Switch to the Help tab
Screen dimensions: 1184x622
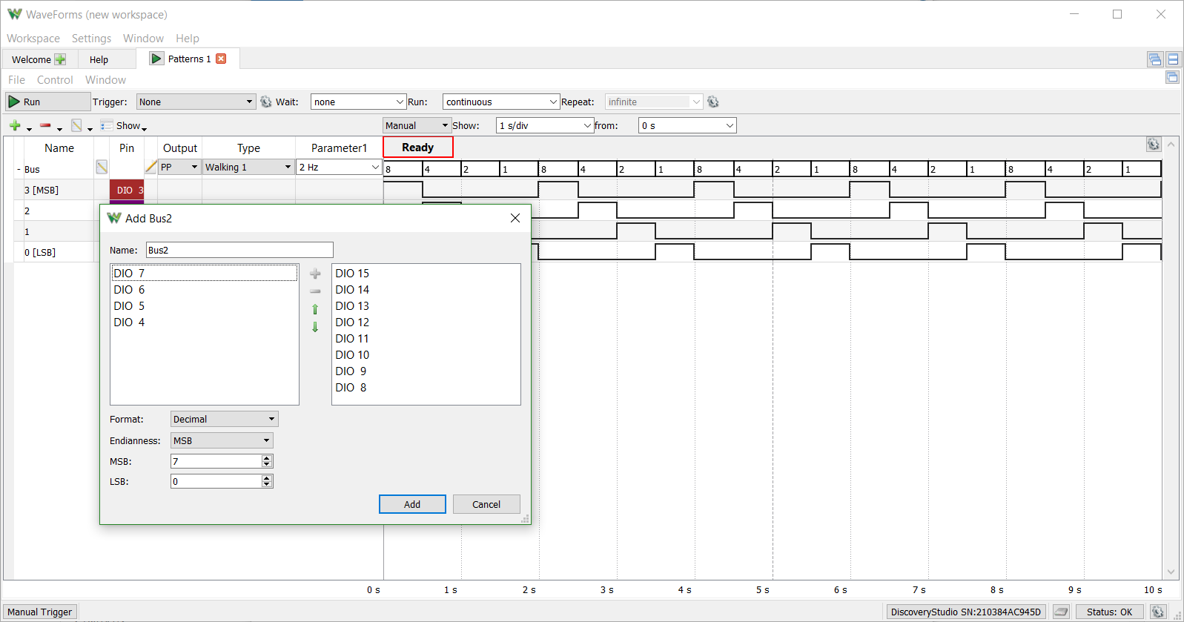click(x=99, y=59)
